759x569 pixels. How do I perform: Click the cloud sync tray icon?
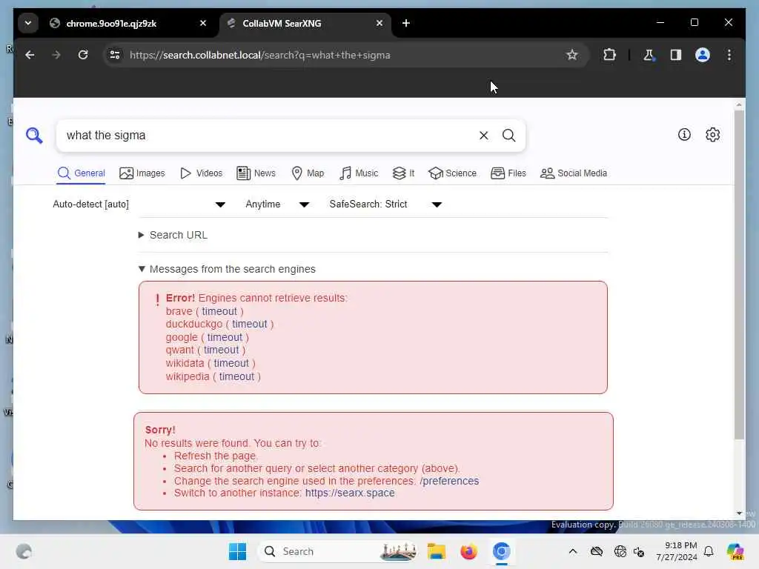597,551
